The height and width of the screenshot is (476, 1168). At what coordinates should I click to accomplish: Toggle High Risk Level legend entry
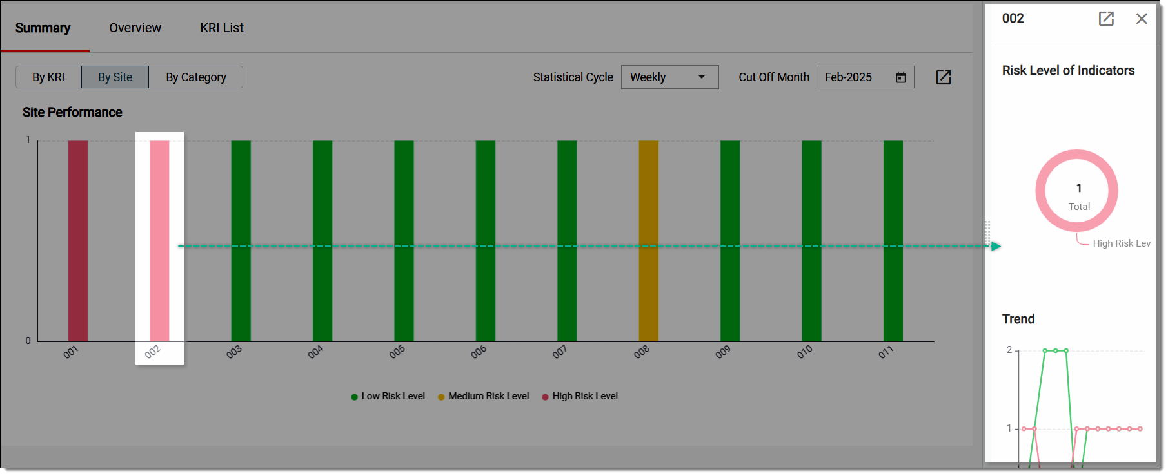tap(580, 396)
